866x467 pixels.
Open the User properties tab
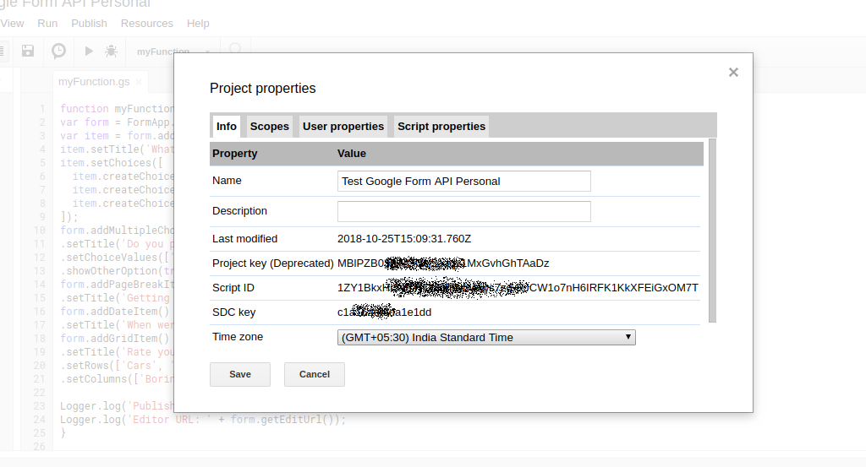343,127
